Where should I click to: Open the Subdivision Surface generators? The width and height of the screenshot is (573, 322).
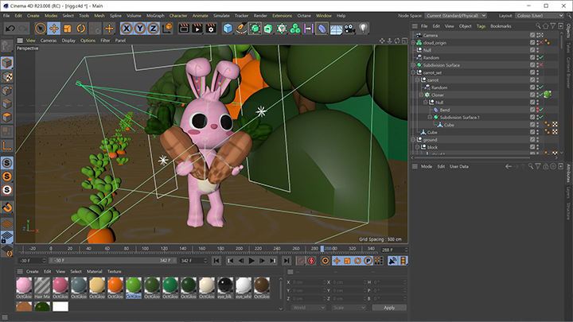point(255,29)
